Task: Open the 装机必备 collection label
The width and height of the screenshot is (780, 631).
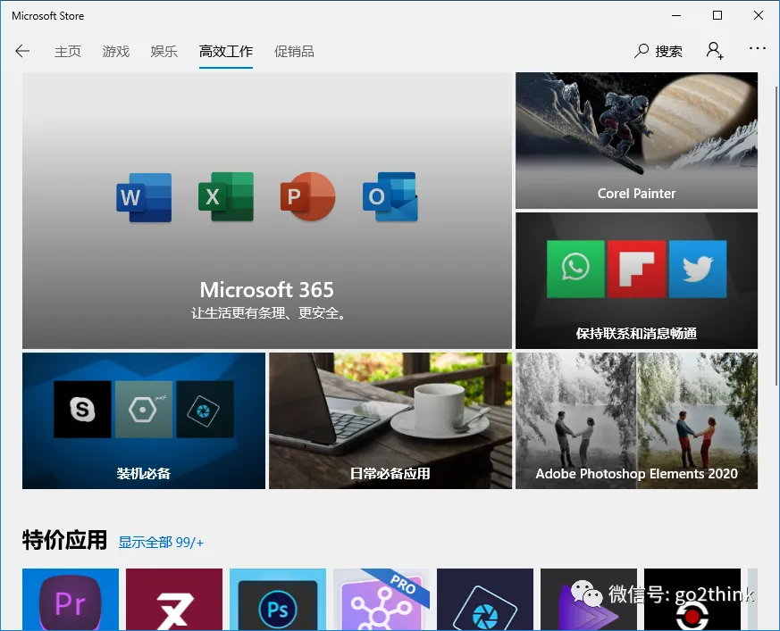Action: click(143, 474)
